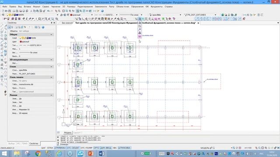
Task: Open Word from the taskbar
Action: 101,154
